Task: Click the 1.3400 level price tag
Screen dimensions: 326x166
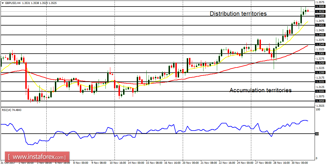Action: (320, 35)
